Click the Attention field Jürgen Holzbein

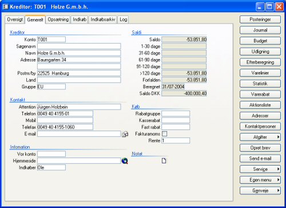click(x=79, y=107)
